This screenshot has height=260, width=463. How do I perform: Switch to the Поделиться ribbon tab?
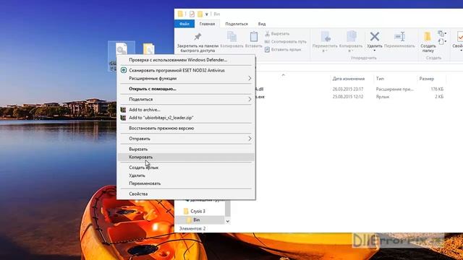(237, 24)
